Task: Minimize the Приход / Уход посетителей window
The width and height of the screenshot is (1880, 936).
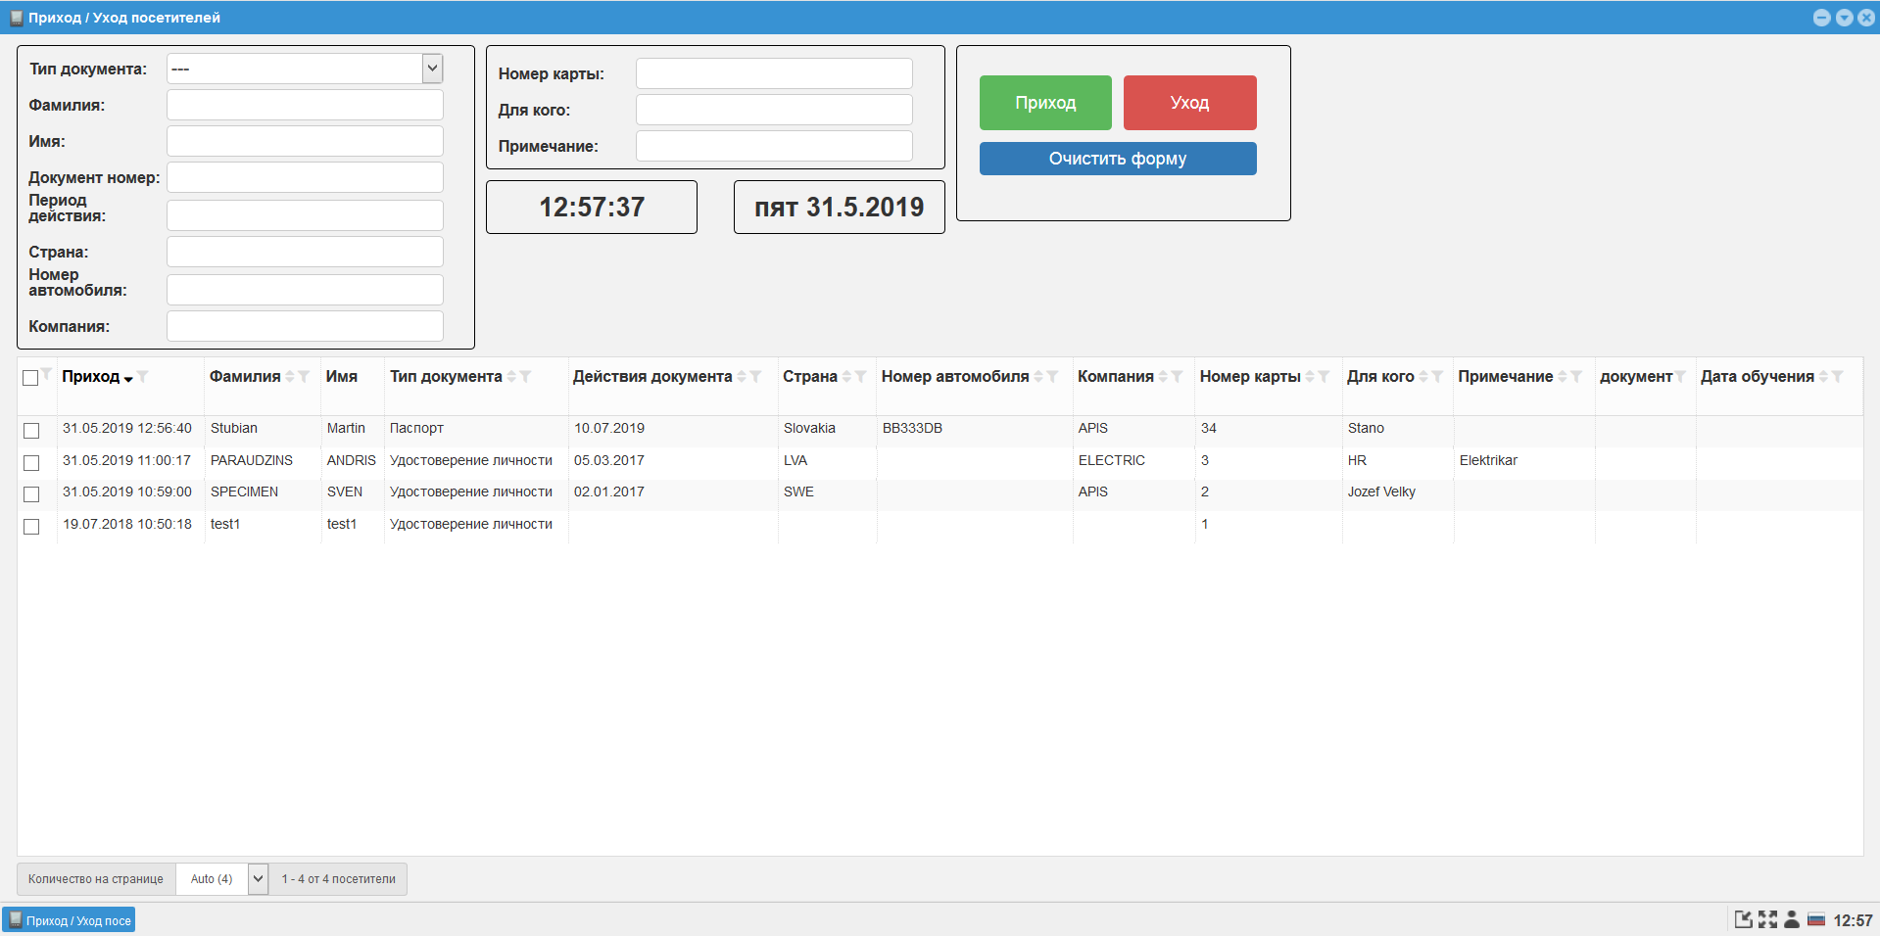Action: click(1822, 18)
